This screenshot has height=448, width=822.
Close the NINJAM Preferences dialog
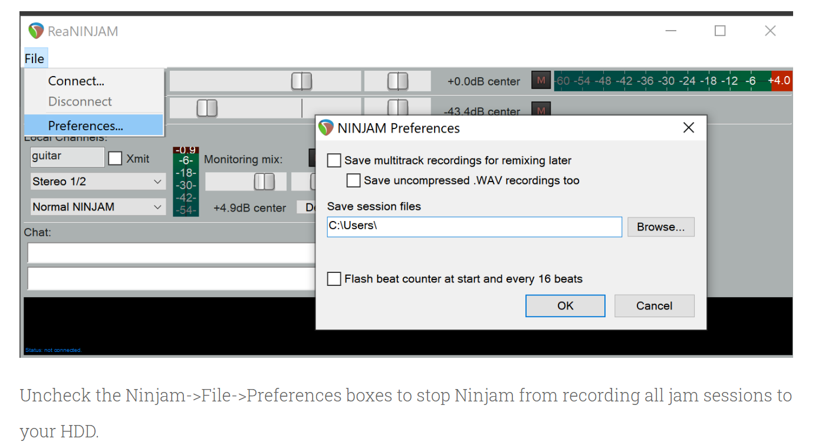point(688,128)
